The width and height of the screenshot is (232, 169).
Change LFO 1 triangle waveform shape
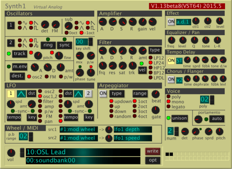coord(21,93)
